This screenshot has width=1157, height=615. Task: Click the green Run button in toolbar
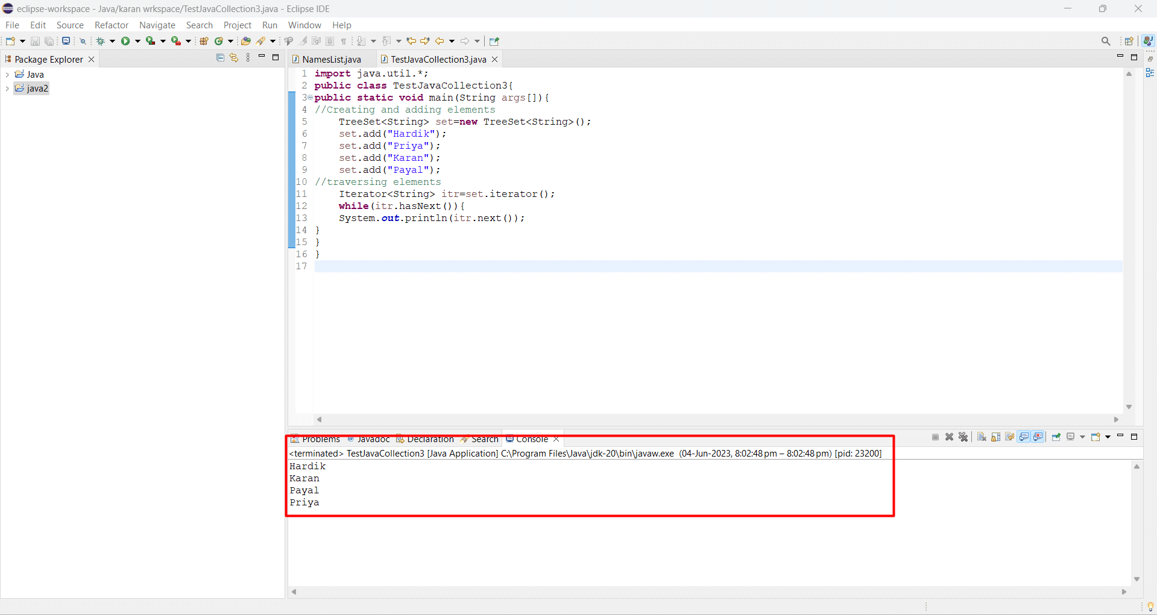pos(125,41)
